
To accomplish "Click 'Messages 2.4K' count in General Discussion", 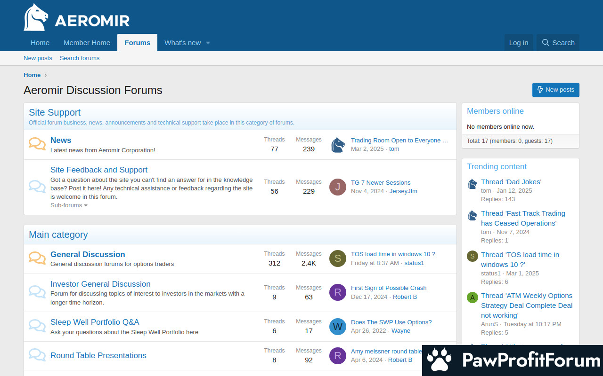I will (x=309, y=258).
